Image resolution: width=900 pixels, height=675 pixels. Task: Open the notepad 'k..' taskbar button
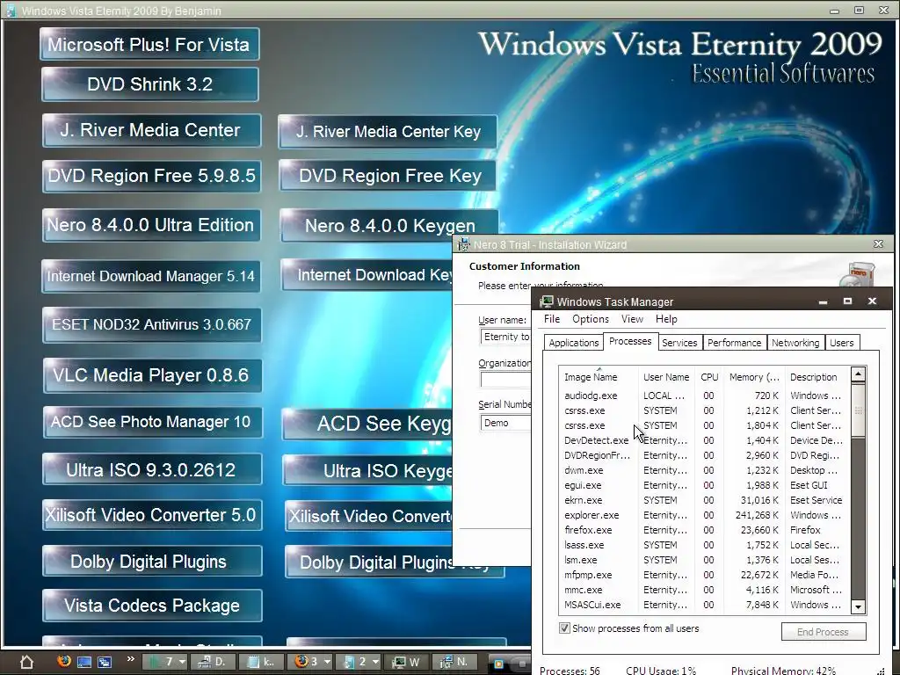(260, 662)
